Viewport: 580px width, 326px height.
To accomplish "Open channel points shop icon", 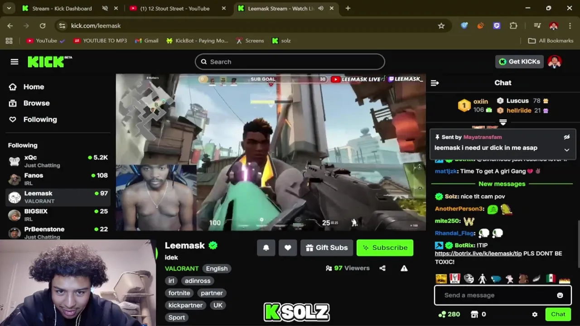I will coord(474,314).
